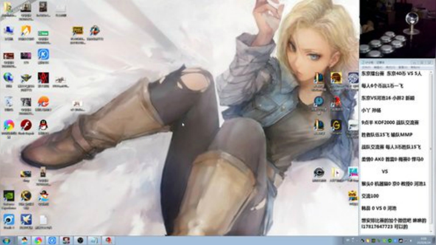Open the PUBG desktop shortcut

tap(78, 30)
